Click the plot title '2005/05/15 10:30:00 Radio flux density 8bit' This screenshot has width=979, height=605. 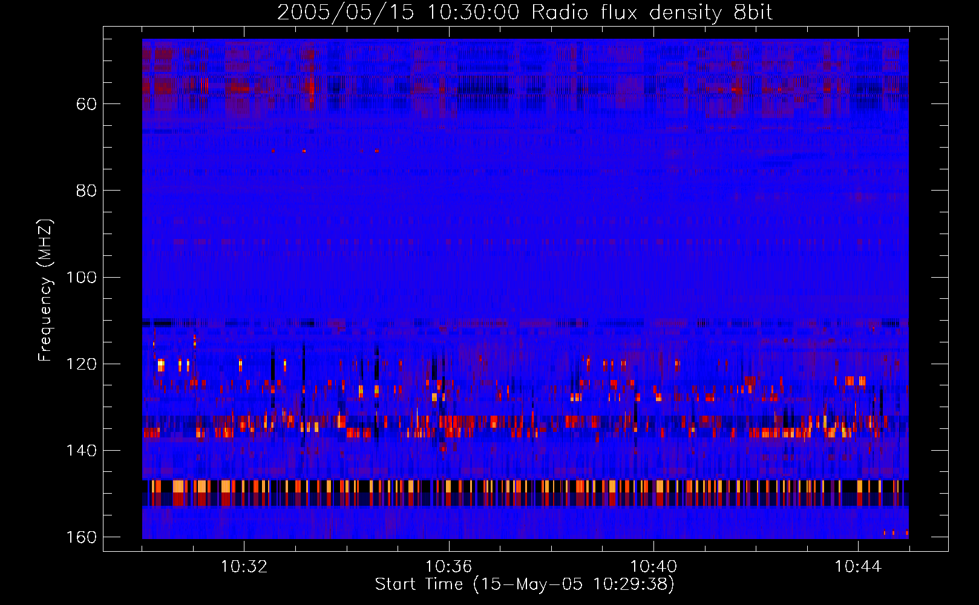coord(525,12)
